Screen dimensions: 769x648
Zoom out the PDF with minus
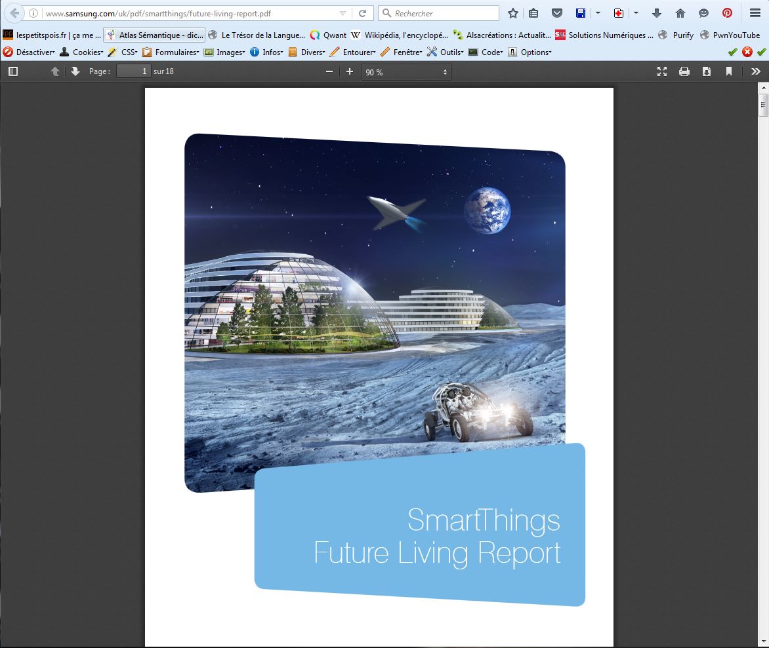click(x=329, y=71)
